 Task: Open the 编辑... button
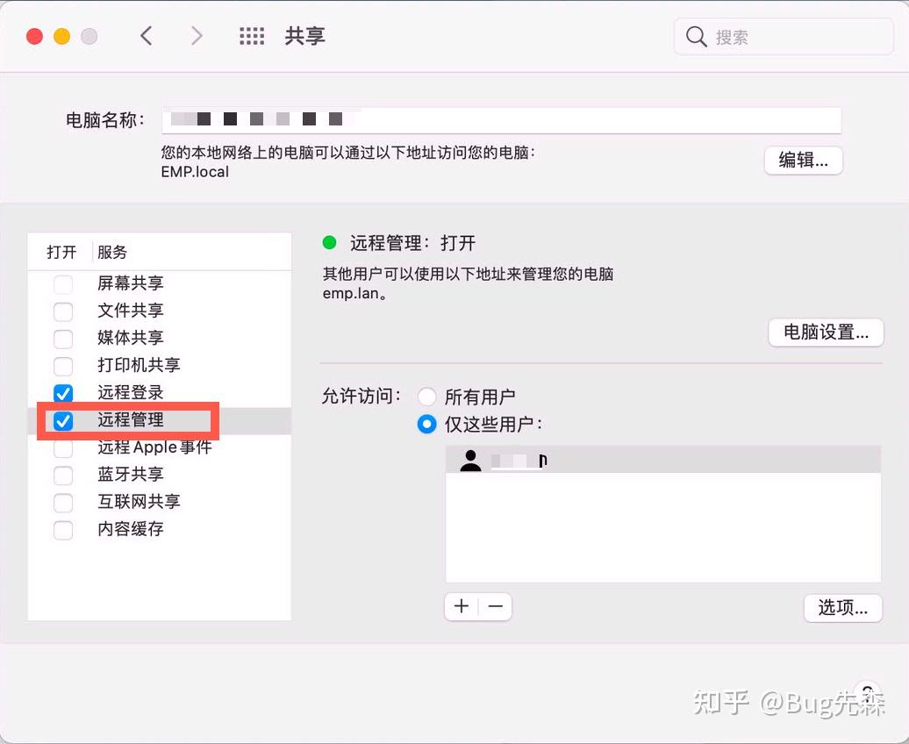[x=803, y=160]
